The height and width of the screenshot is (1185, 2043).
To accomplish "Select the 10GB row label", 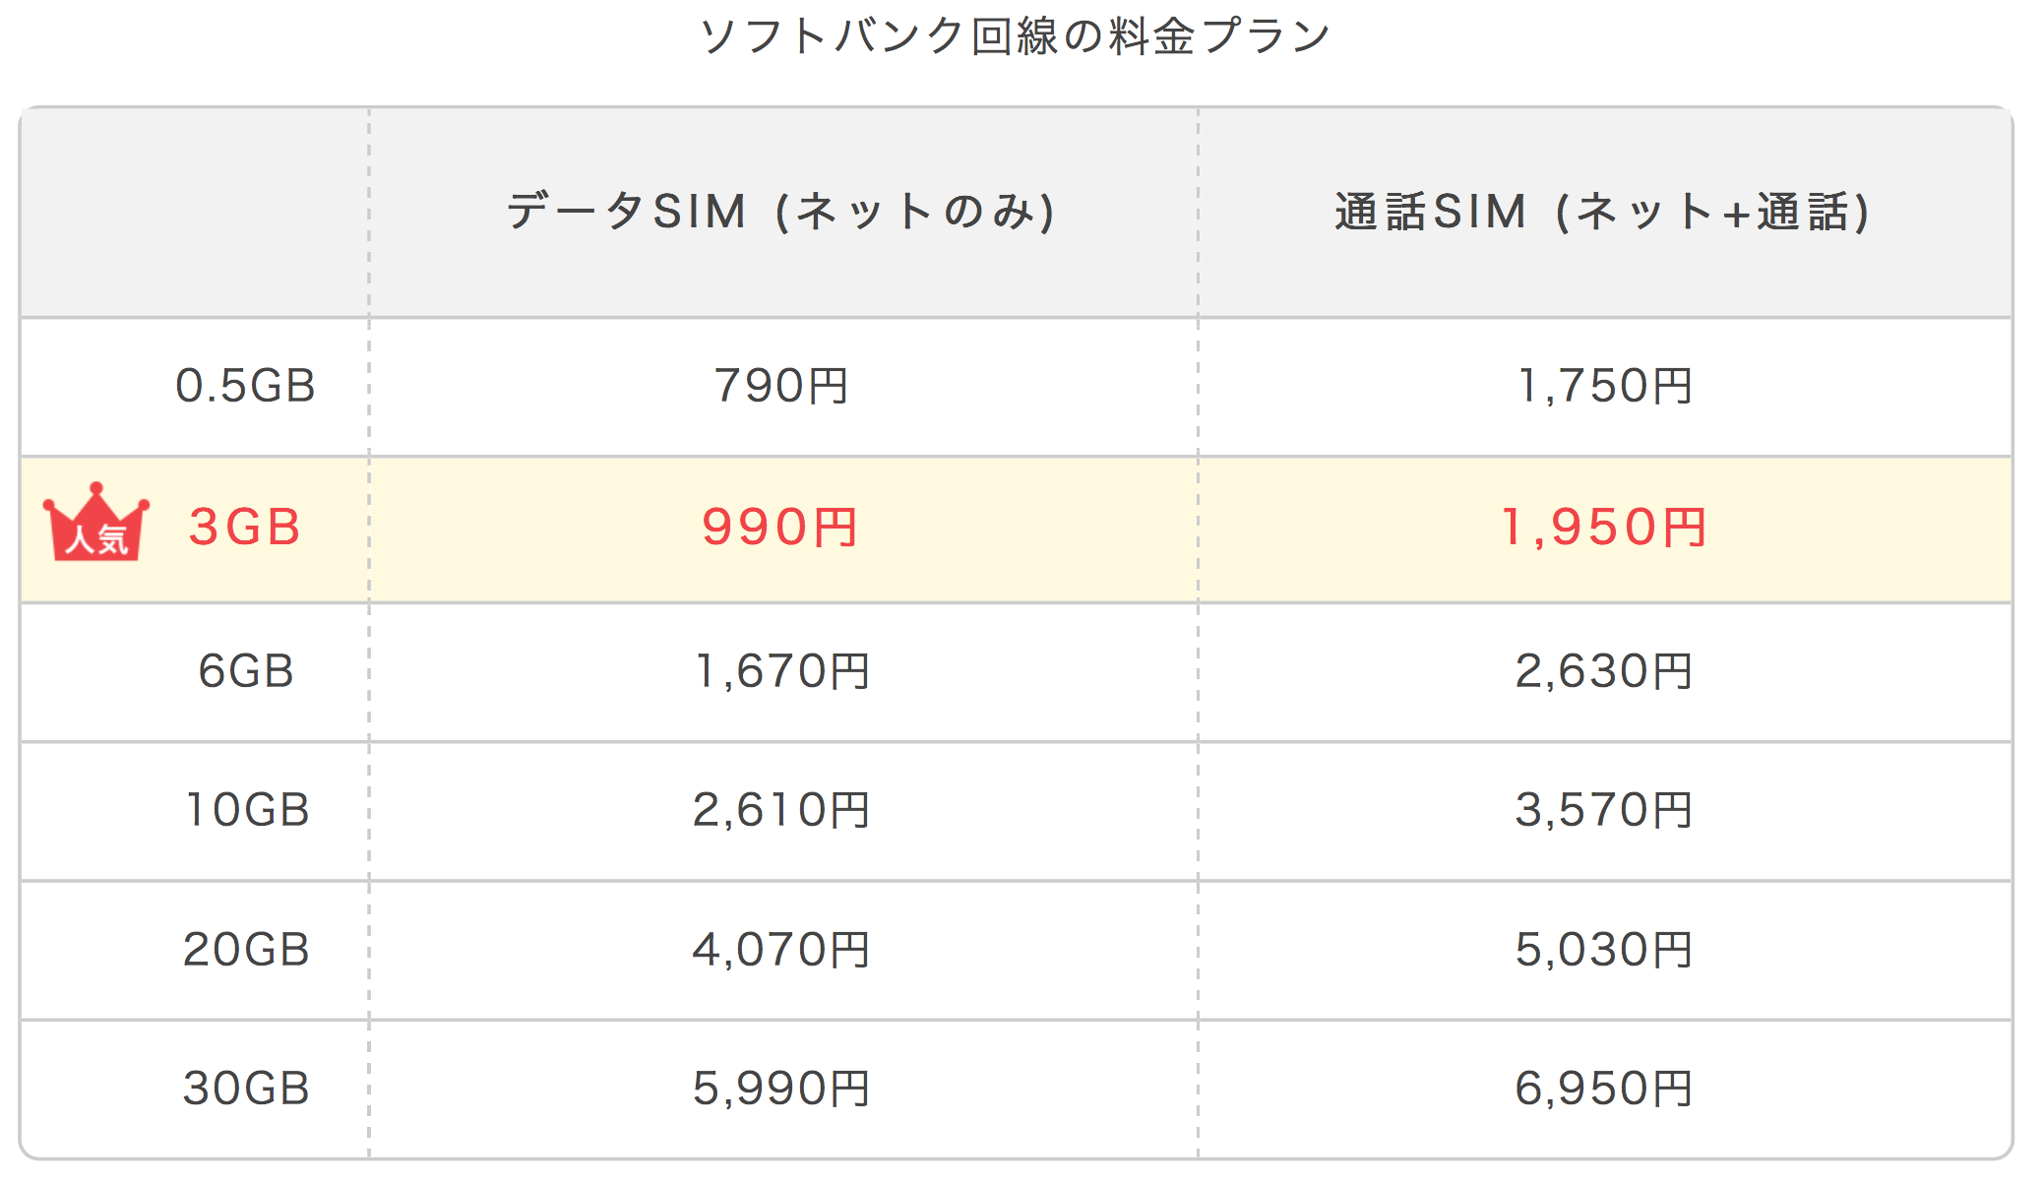I will pyautogui.click(x=247, y=810).
